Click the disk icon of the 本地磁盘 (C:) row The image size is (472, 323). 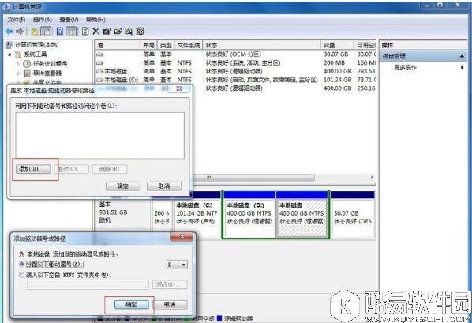pos(100,80)
